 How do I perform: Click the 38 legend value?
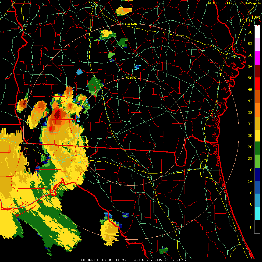250,112
